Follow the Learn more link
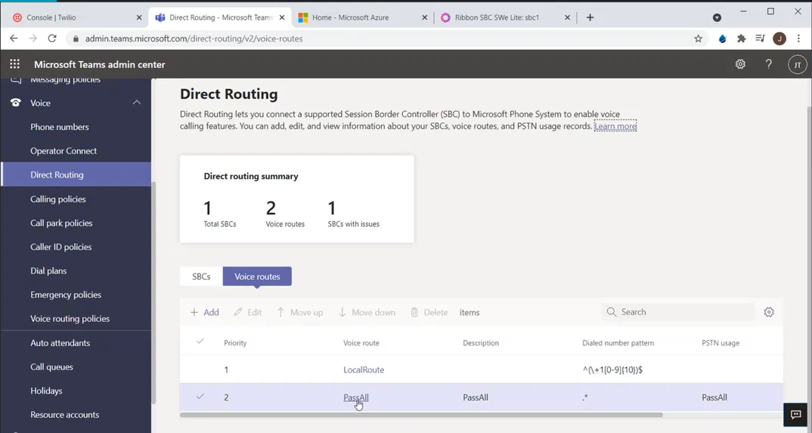 click(x=615, y=126)
